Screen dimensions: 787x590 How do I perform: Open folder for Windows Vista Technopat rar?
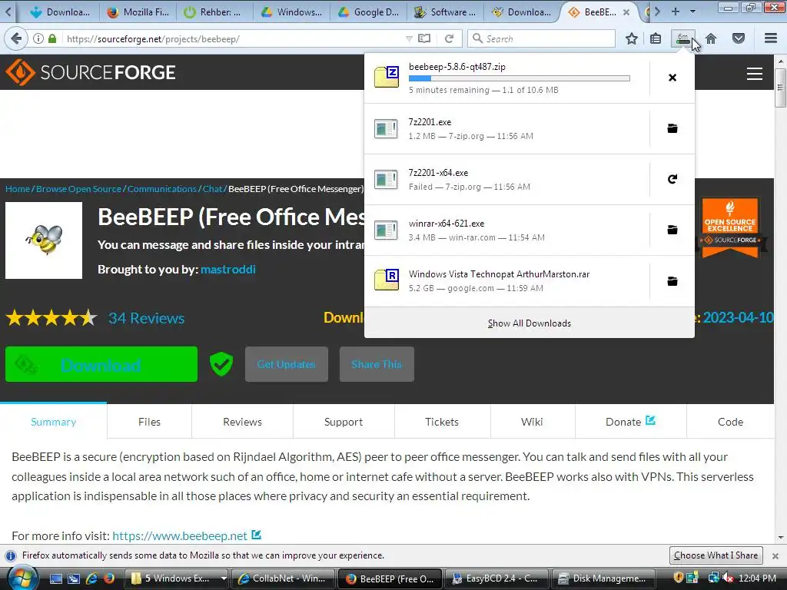pos(672,281)
